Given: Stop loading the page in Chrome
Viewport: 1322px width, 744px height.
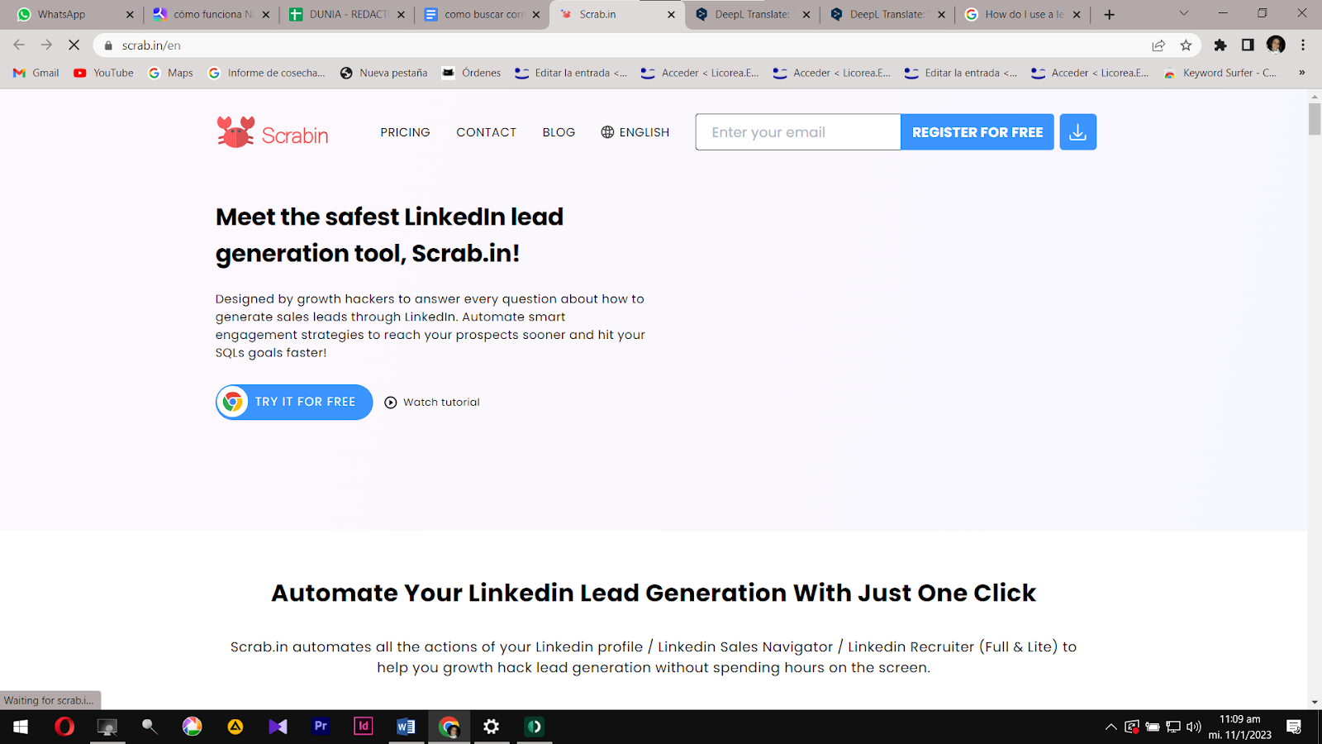Looking at the screenshot, I should point(74,45).
